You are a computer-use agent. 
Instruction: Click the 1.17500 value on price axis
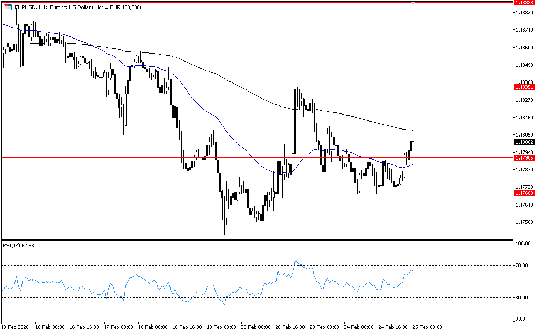(524, 222)
